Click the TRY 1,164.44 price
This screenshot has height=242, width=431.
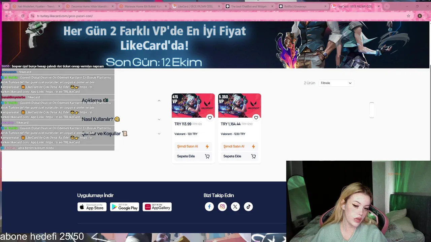pyautogui.click(x=231, y=124)
